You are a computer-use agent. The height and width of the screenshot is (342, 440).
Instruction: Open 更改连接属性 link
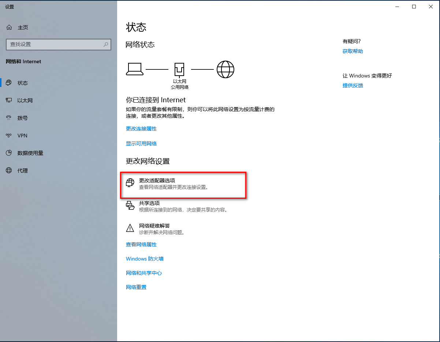[x=141, y=129]
